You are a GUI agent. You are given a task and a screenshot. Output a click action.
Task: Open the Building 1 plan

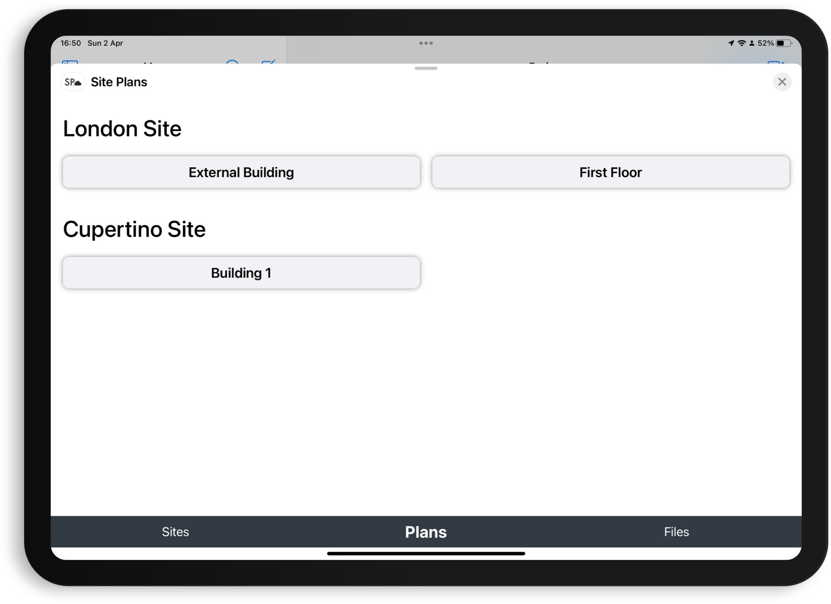click(241, 273)
